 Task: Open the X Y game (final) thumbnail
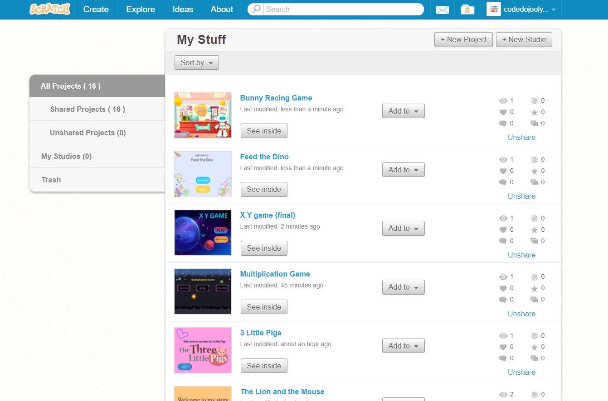point(203,233)
